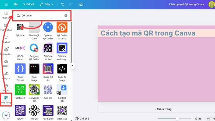Screen dimensions: 215x121
Task: Adjust the zoom slider handle
Action: tap(177, 119)
